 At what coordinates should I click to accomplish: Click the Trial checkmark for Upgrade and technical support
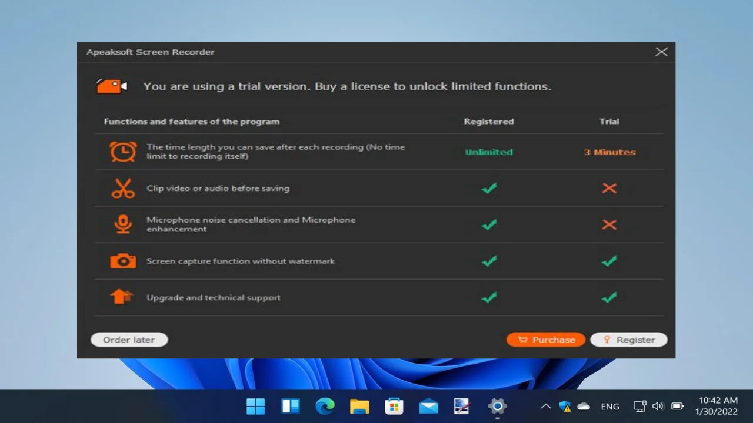[x=609, y=297]
